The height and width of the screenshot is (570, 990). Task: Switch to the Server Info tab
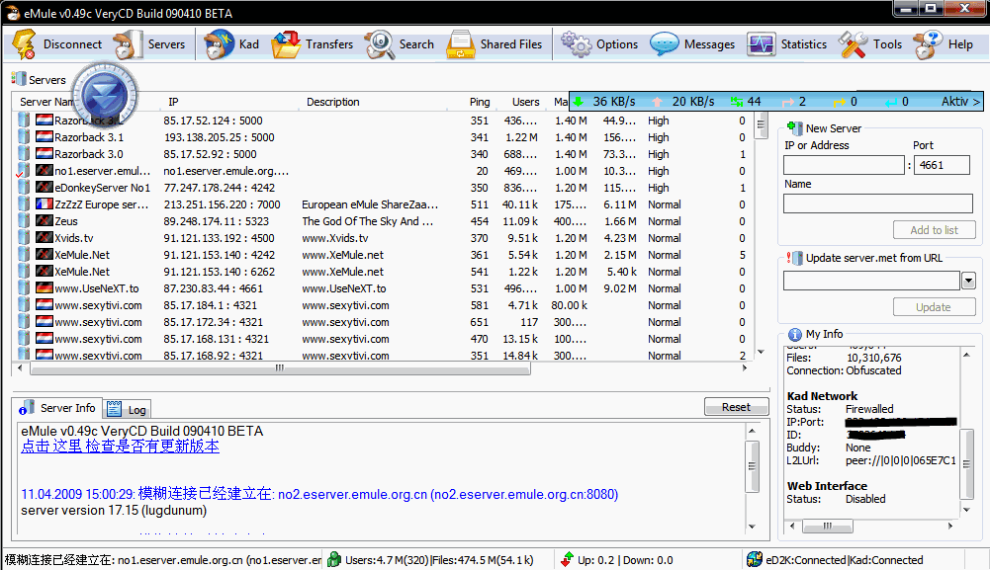click(x=56, y=408)
